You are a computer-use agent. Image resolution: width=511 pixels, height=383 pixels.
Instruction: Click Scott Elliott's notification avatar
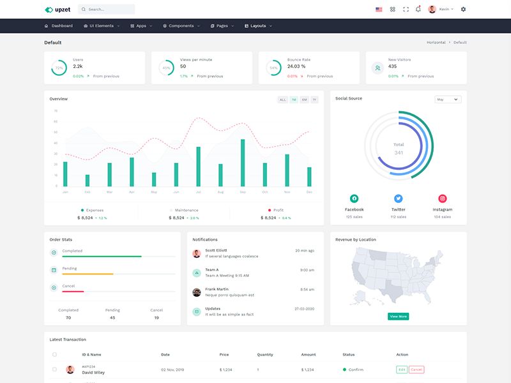197,253
